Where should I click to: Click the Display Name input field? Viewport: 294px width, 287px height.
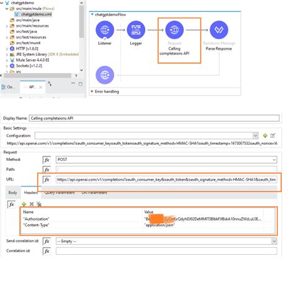point(154,118)
